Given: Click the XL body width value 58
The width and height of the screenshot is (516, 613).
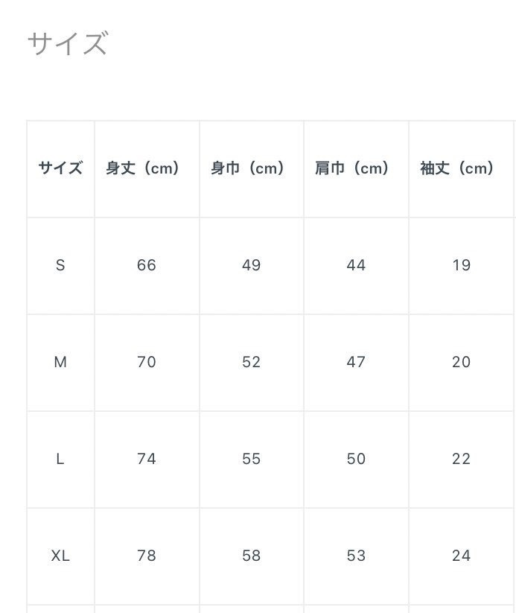Looking at the screenshot, I should (252, 556).
